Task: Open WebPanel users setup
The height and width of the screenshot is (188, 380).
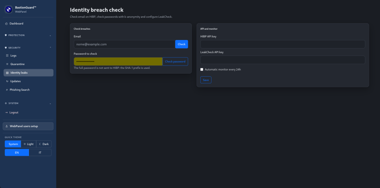Action: [x=28, y=126]
